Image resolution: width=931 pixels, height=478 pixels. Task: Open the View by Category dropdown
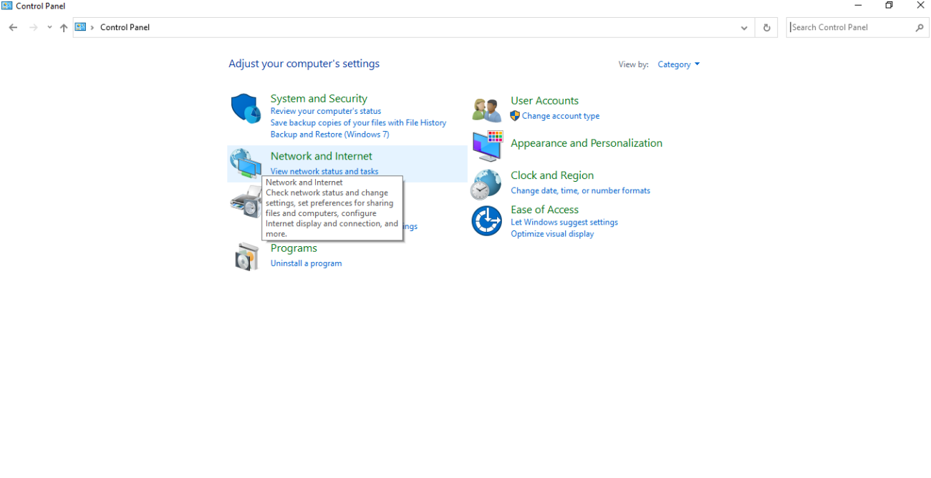(x=678, y=64)
